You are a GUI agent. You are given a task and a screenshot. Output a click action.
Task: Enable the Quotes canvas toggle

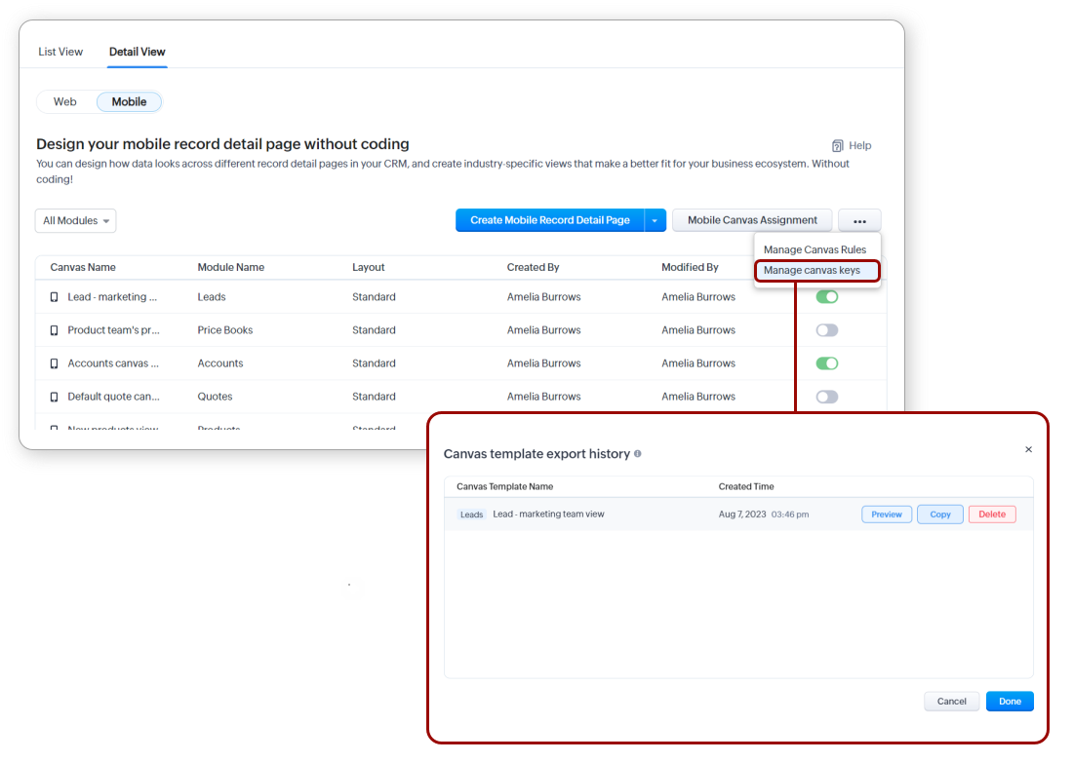click(x=827, y=397)
